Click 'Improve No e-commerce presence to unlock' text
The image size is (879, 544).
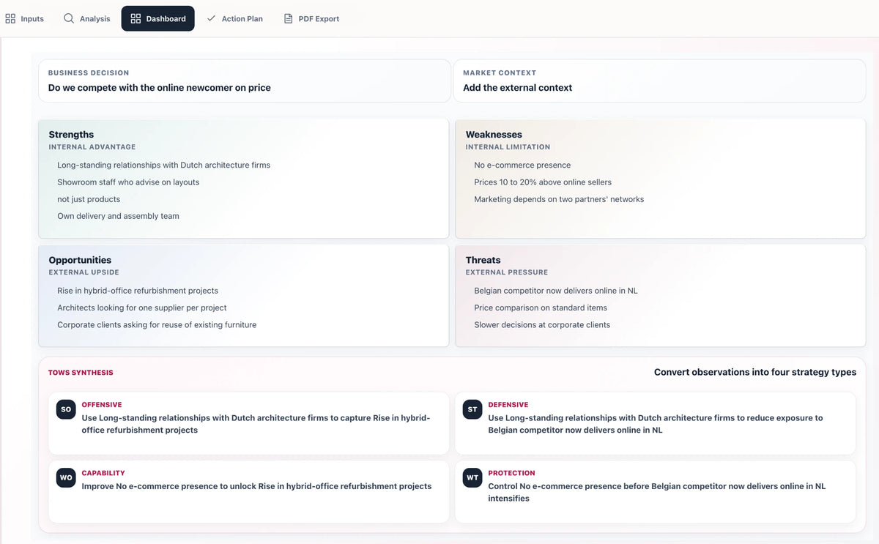pos(256,486)
